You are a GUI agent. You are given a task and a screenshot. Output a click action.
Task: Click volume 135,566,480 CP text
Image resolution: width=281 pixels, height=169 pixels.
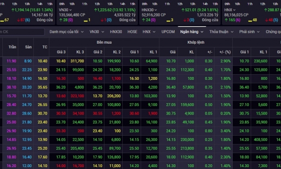[x=72, y=15]
